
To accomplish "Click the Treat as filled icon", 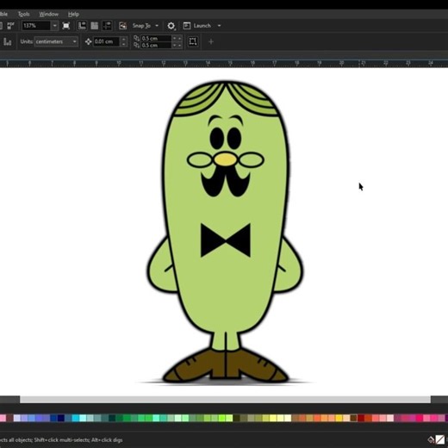I will pyautogui.click(x=193, y=41).
